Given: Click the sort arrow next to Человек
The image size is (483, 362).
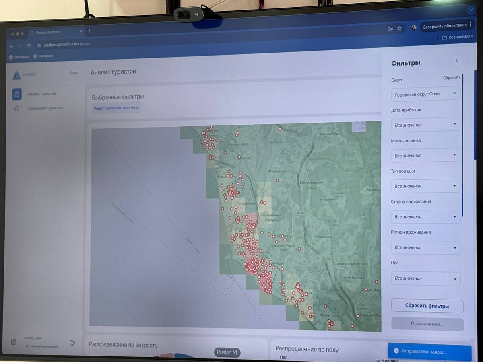Looking at the screenshot, I should 378,360.
